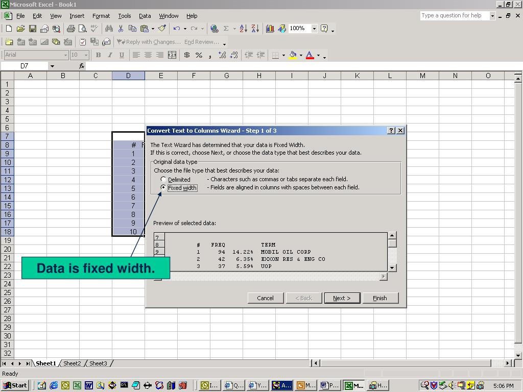Open the File menu
This screenshot has width=523, height=392.
click(20, 16)
